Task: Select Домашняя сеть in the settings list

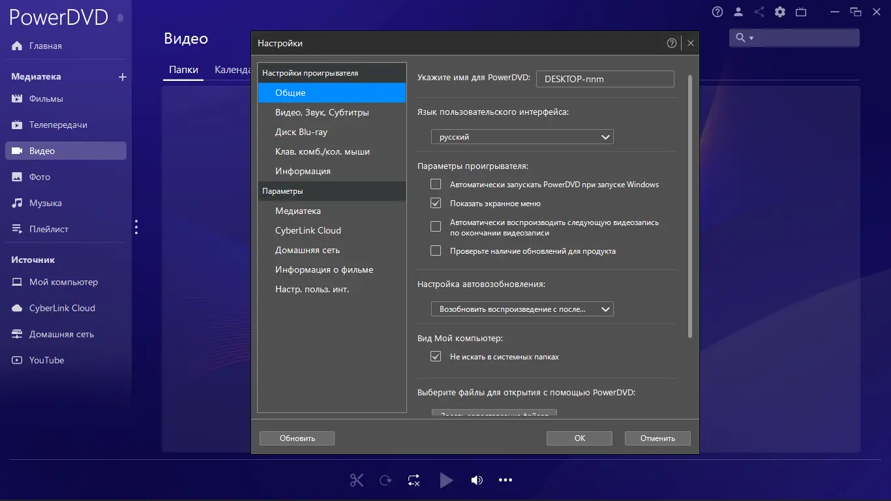Action: (332, 250)
